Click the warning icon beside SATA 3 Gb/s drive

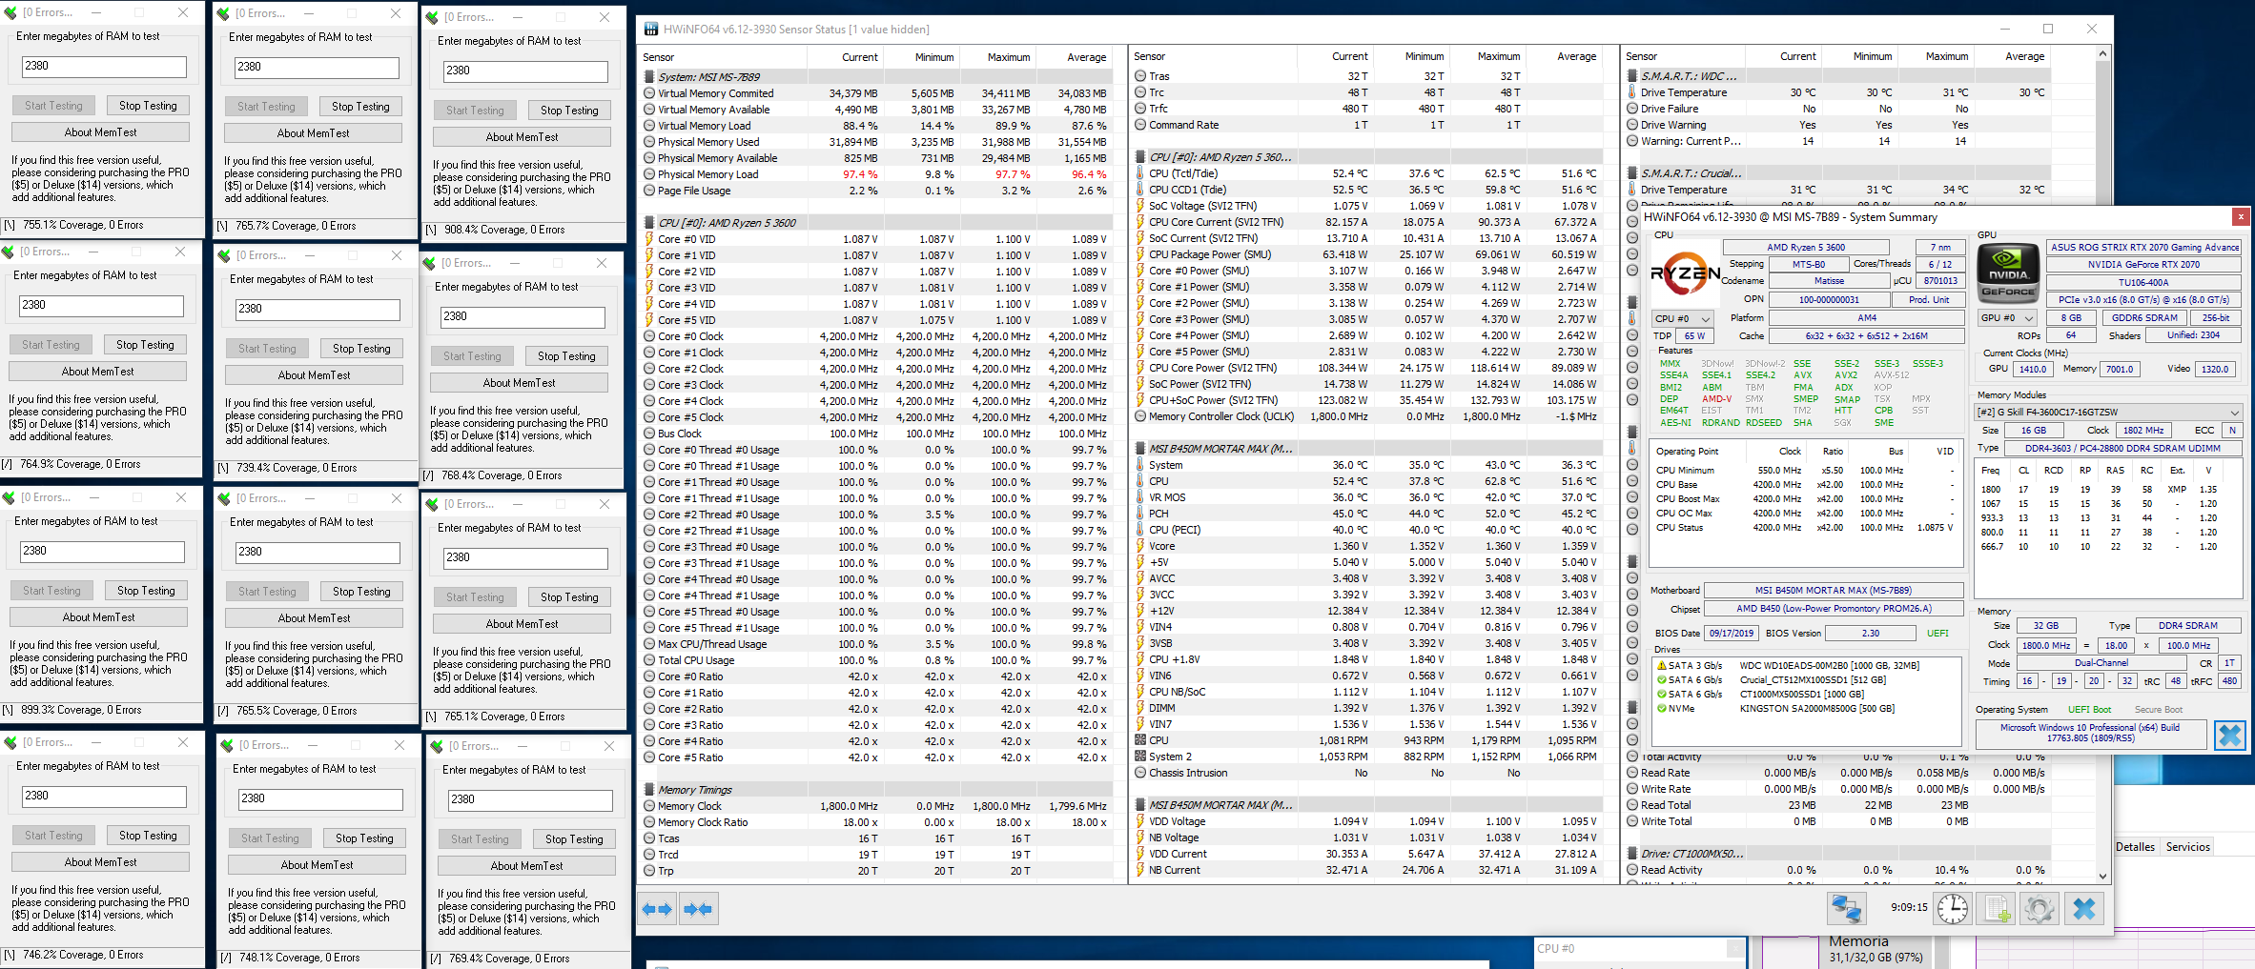point(1662,666)
